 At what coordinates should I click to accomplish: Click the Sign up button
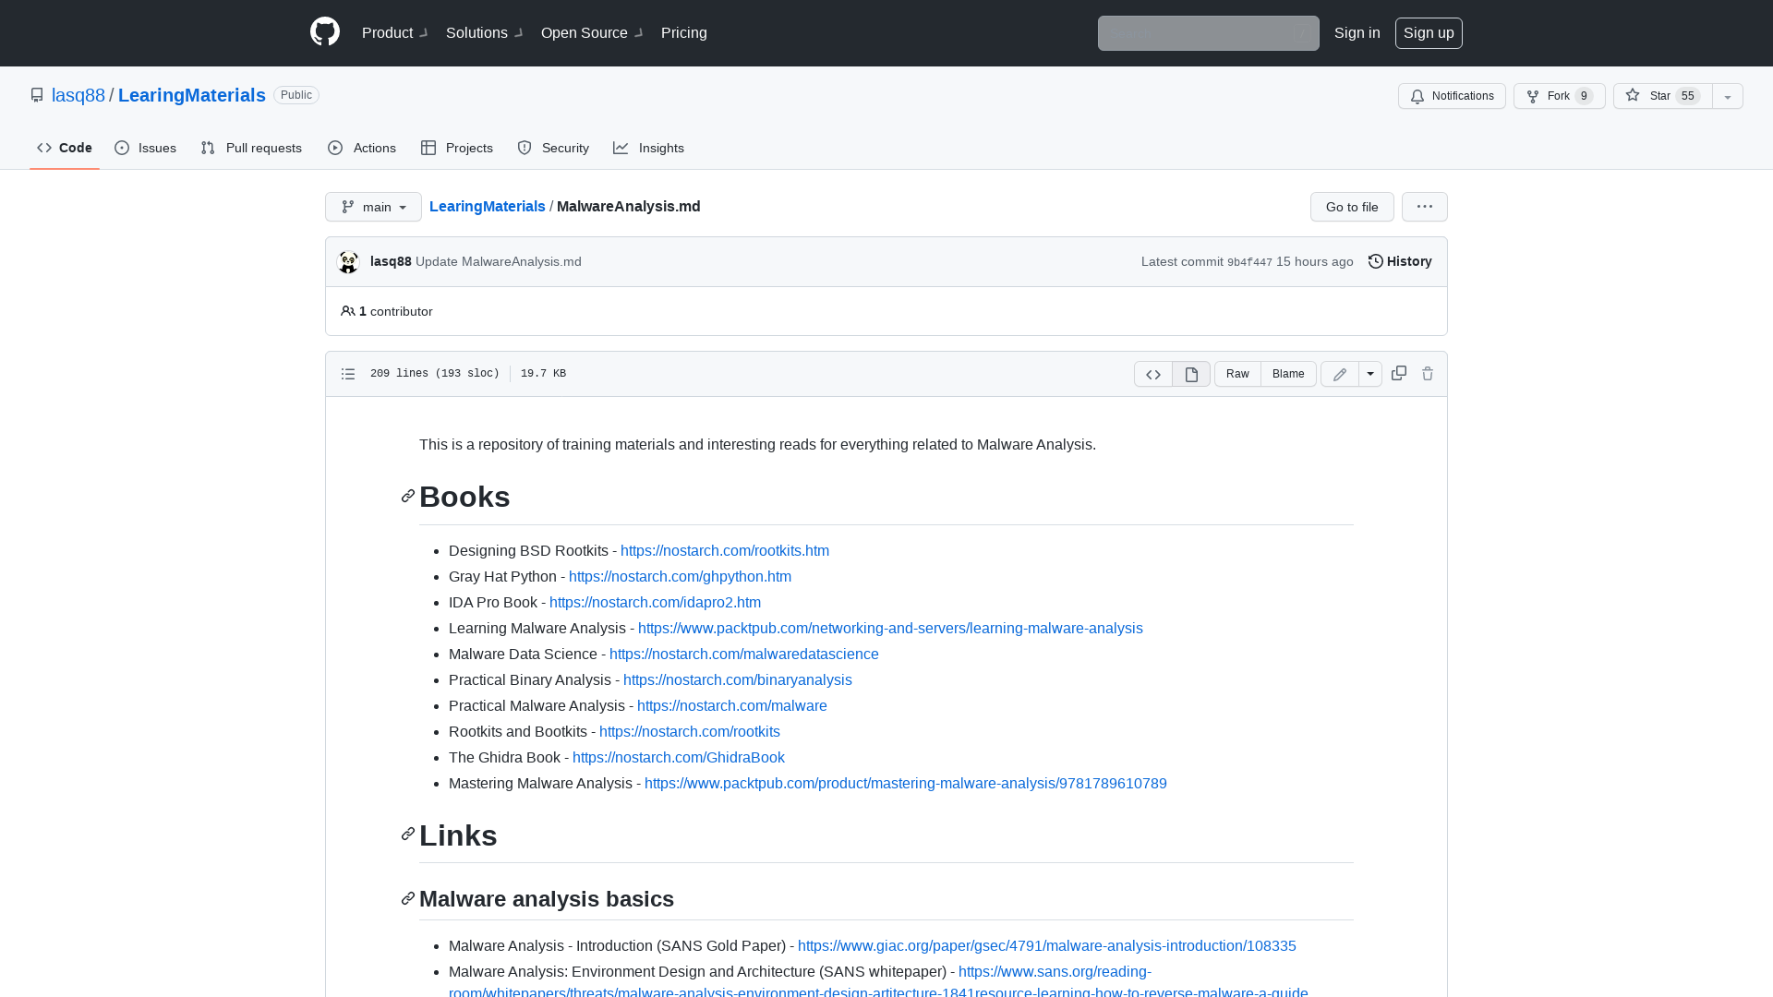pos(1429,32)
